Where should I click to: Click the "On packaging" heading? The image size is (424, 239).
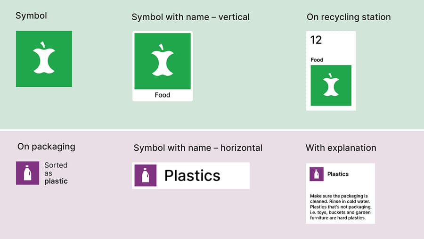(x=46, y=146)
